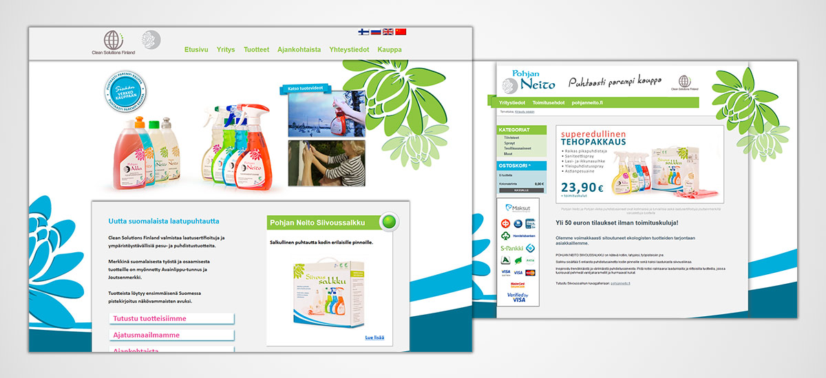Screen dimensions: 826x378
Task: Select the Sprayt category
Action: (x=509, y=143)
